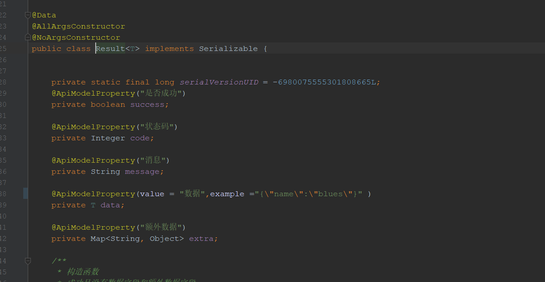The width and height of the screenshot is (545, 282).
Task: Click the implements keyword on line 25
Action: (x=169, y=48)
